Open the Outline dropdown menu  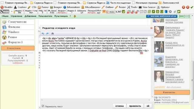[108, 7]
